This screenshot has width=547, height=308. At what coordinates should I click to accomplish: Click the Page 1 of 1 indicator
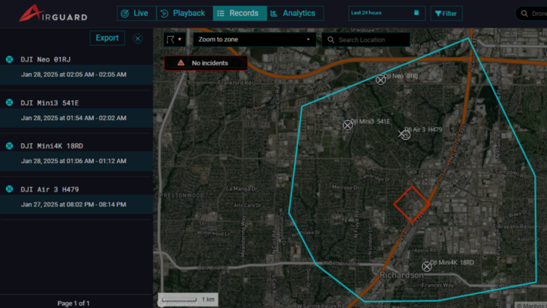tap(74, 303)
